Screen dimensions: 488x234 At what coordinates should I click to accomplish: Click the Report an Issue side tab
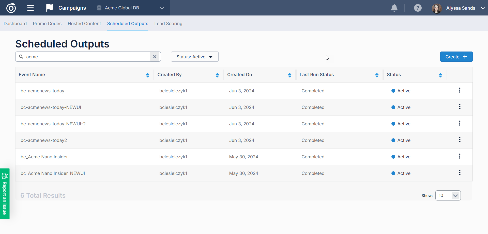(x=5, y=194)
